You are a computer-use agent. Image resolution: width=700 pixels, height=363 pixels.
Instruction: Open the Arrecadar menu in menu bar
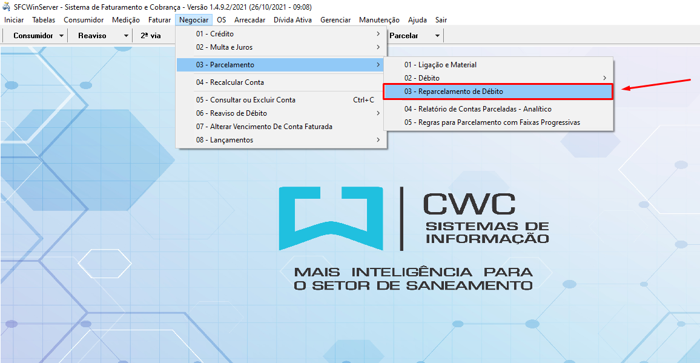[249, 20]
